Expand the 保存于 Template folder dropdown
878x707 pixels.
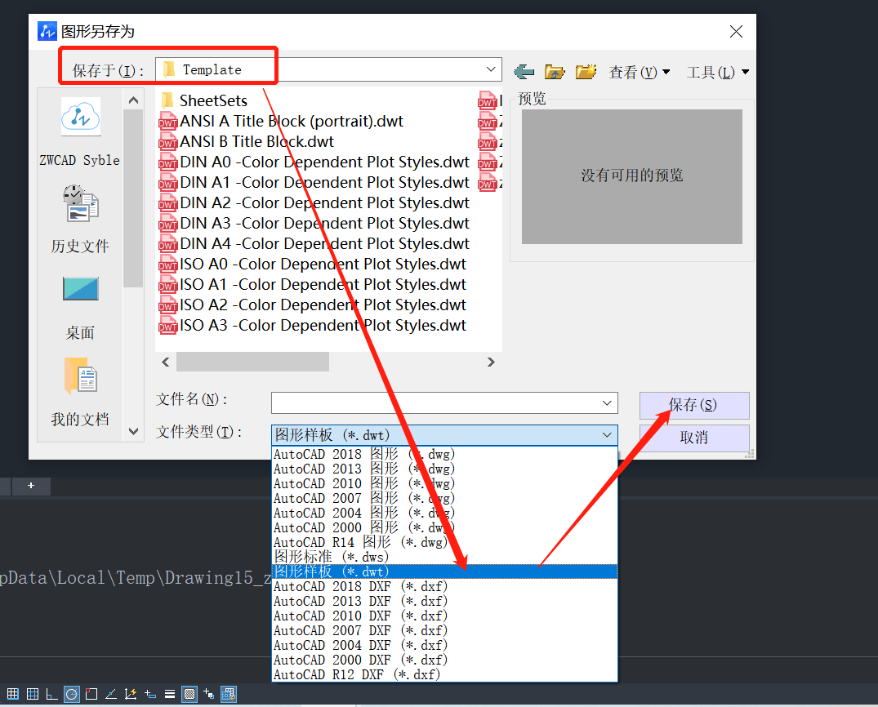click(x=491, y=69)
